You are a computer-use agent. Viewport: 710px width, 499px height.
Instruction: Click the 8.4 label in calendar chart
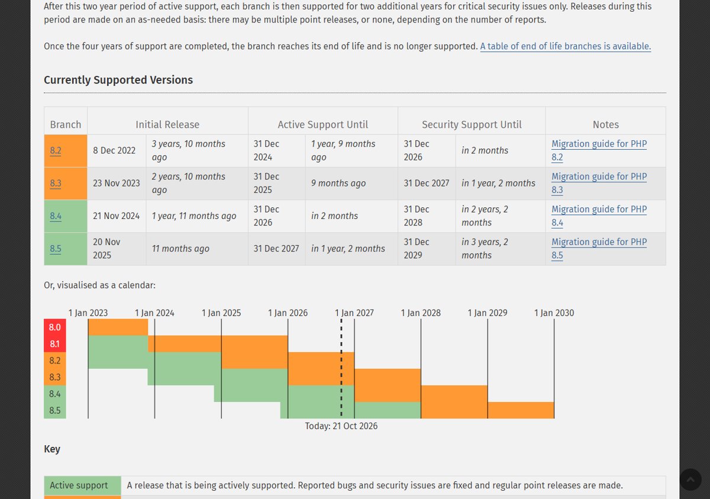pos(55,394)
